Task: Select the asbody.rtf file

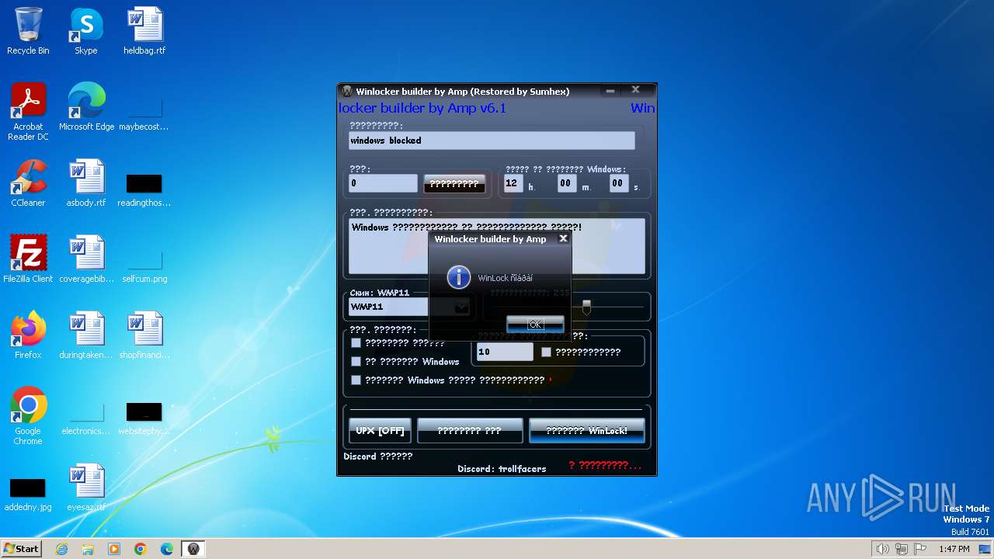Action: click(x=86, y=183)
